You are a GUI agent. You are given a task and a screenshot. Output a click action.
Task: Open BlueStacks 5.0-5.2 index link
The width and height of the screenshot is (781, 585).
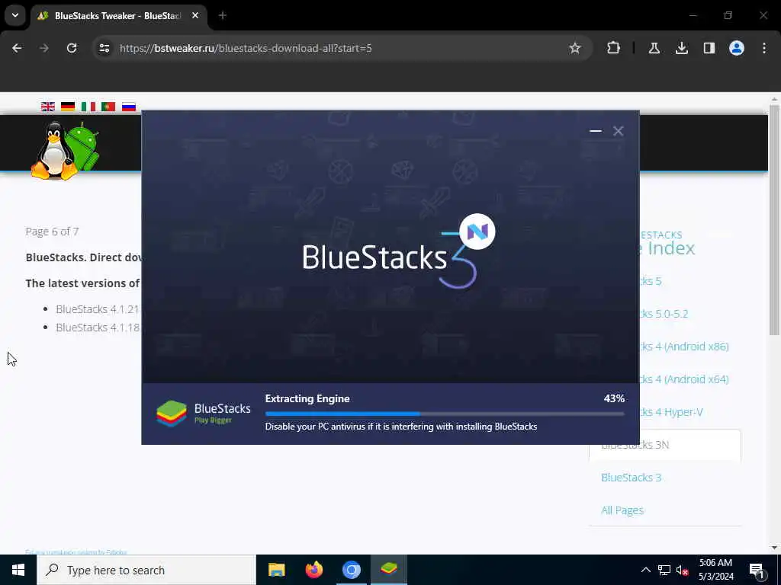[664, 314]
